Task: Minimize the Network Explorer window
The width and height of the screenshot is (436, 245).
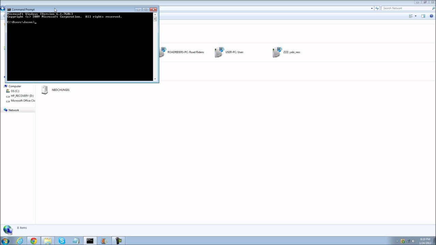Action: click(418, 2)
